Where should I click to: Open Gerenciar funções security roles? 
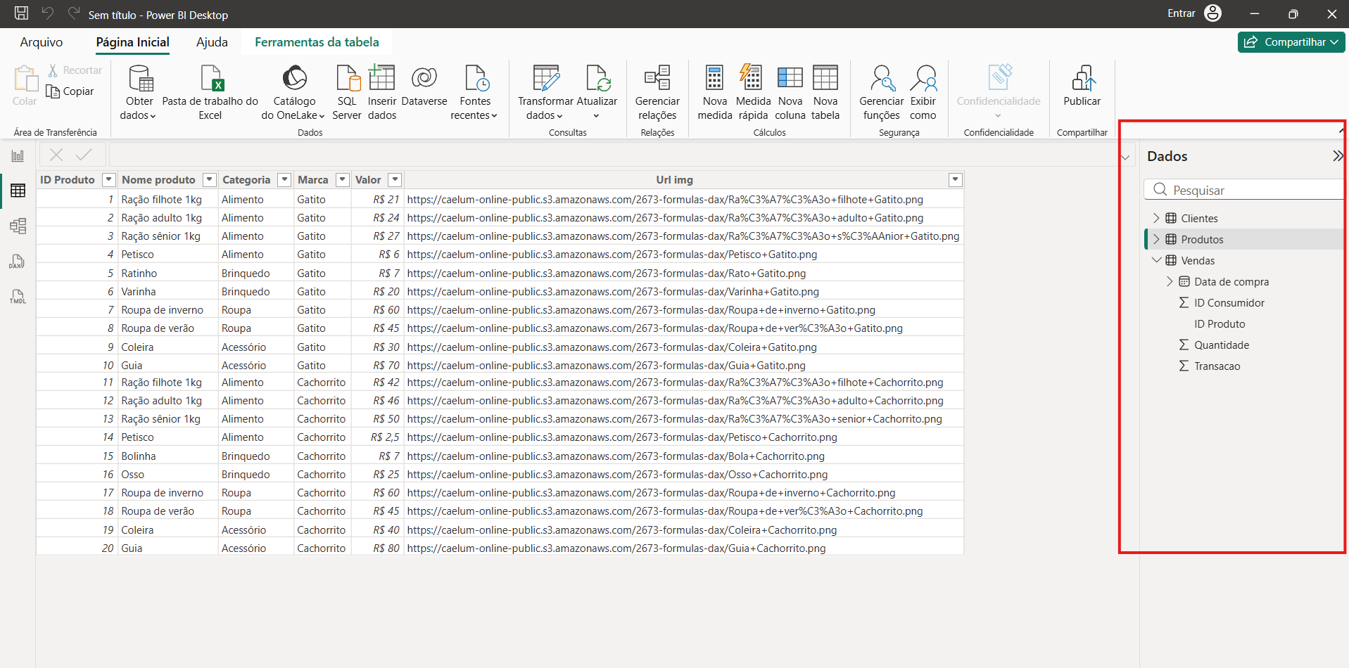882,93
